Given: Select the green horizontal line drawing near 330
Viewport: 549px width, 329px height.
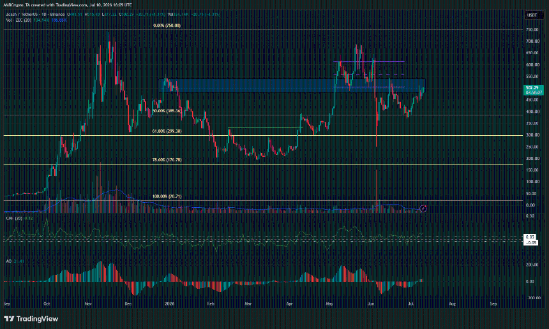Looking at the screenshot, I should (x=265, y=128).
